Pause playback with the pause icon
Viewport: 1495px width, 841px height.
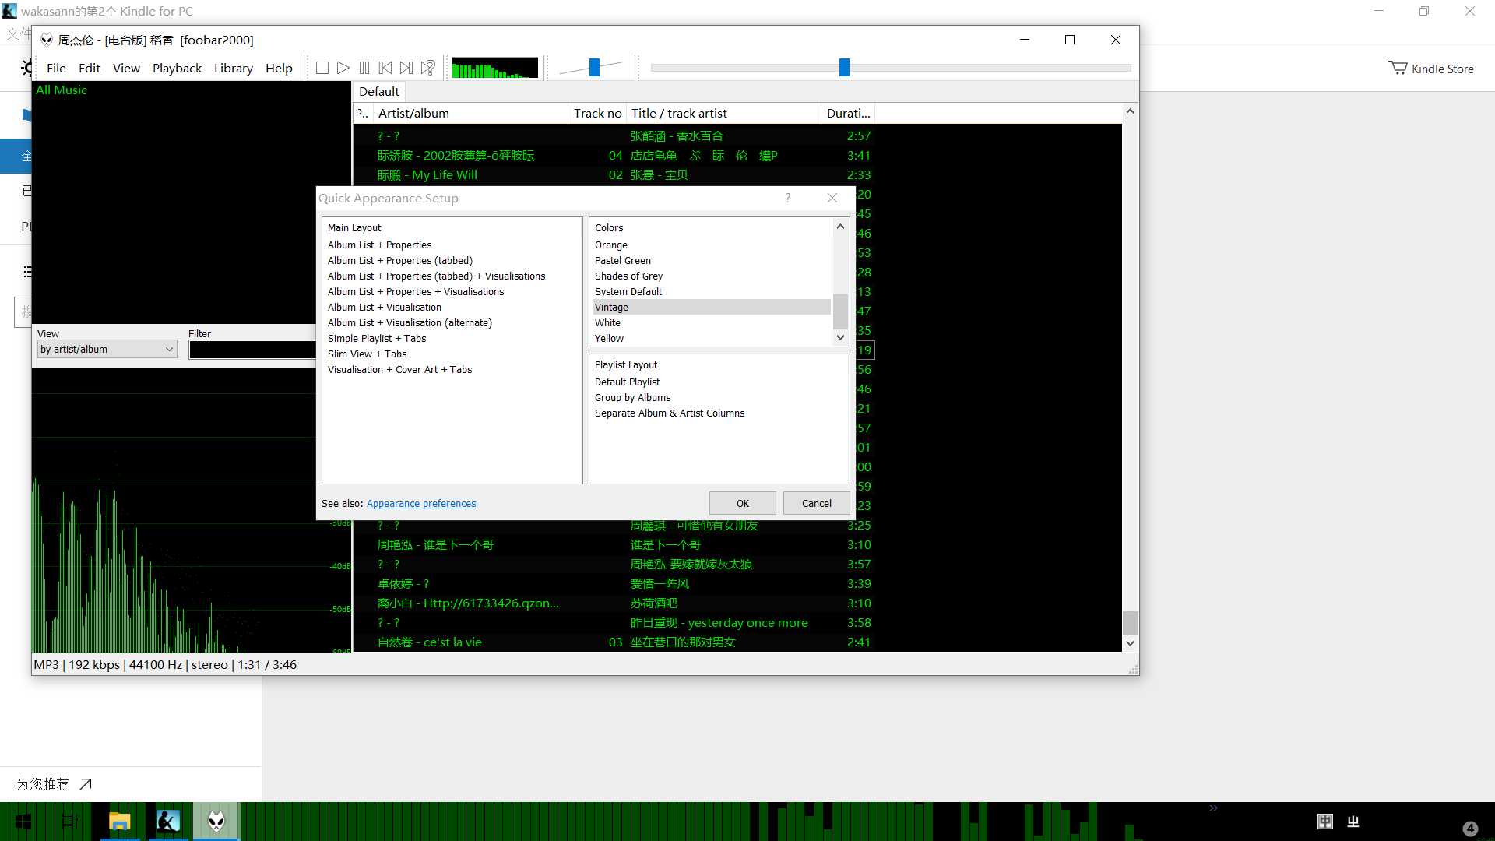364,68
